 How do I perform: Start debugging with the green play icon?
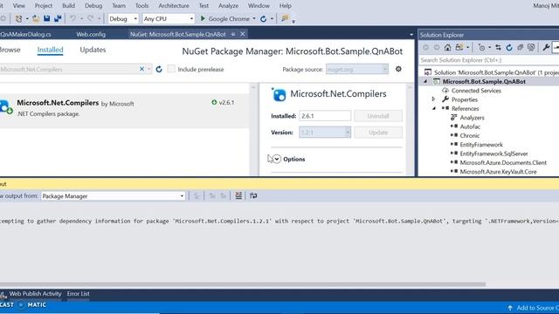tap(203, 18)
